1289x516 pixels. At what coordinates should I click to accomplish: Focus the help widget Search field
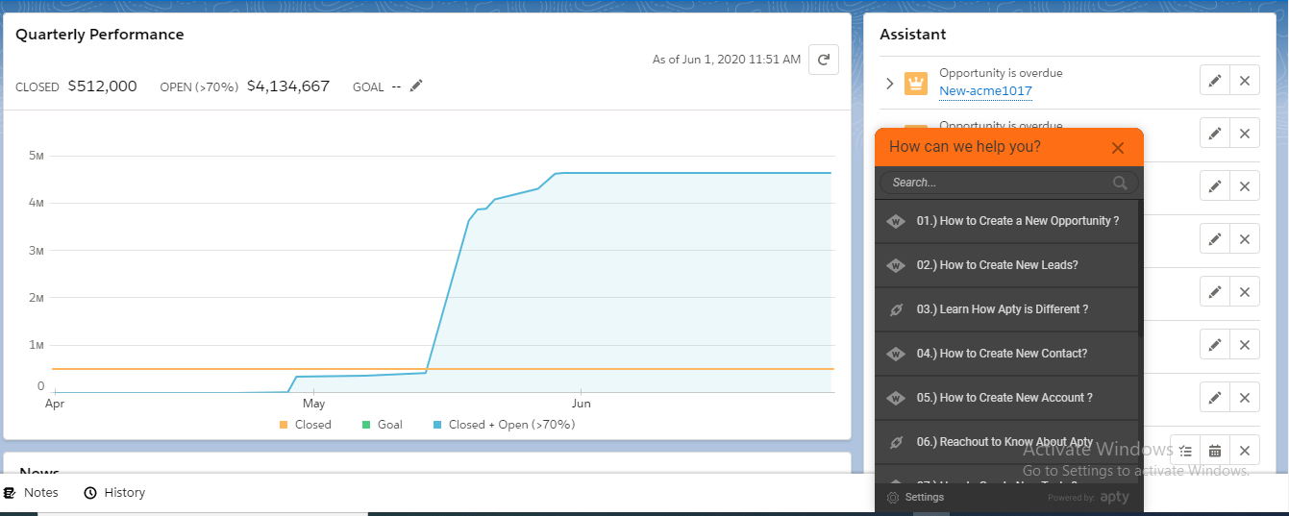click(x=995, y=183)
